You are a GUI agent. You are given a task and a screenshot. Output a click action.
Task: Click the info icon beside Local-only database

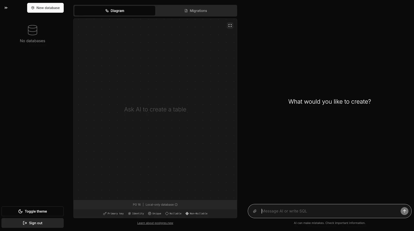176,205
